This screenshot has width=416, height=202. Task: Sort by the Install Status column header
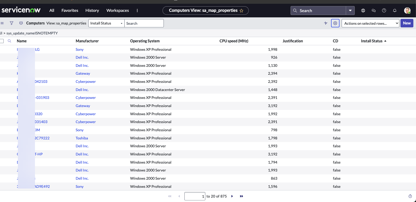click(x=372, y=41)
